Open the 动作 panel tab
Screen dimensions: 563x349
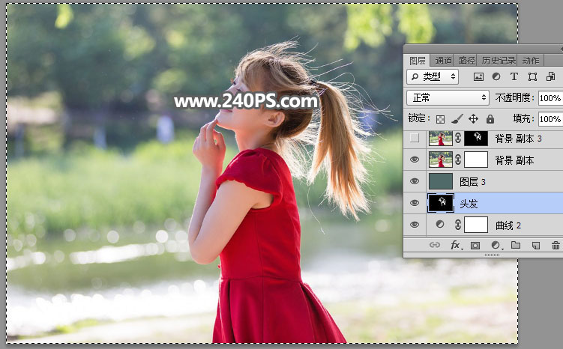click(x=531, y=60)
